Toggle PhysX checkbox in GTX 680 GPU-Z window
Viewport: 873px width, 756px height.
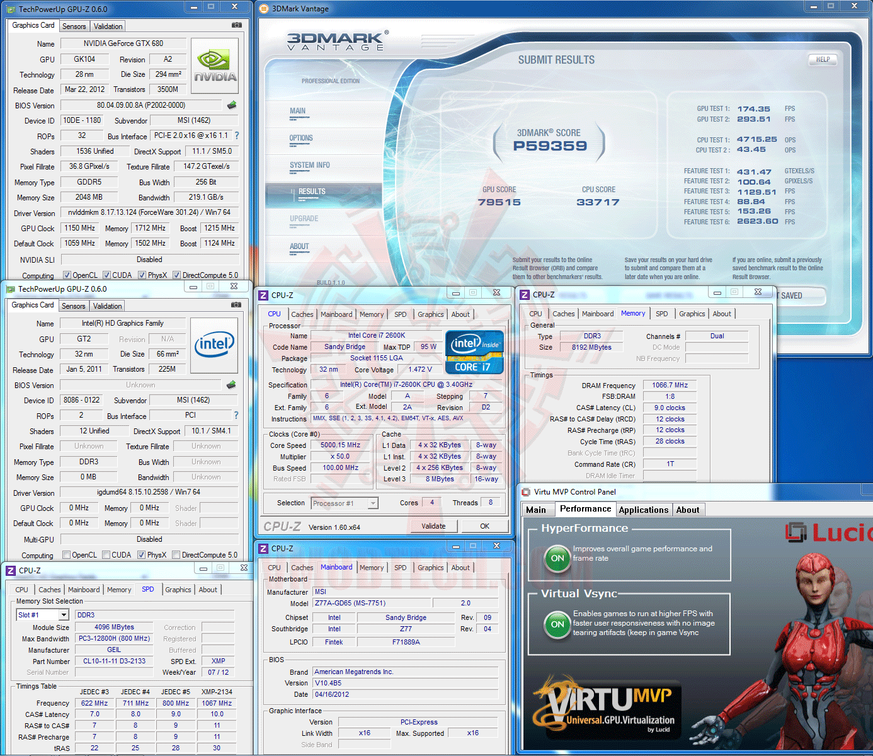[142, 275]
